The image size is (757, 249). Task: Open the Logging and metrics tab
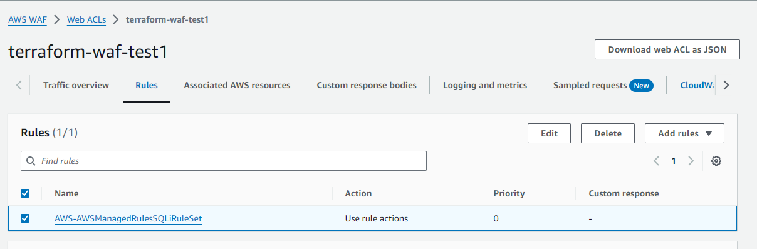click(485, 85)
